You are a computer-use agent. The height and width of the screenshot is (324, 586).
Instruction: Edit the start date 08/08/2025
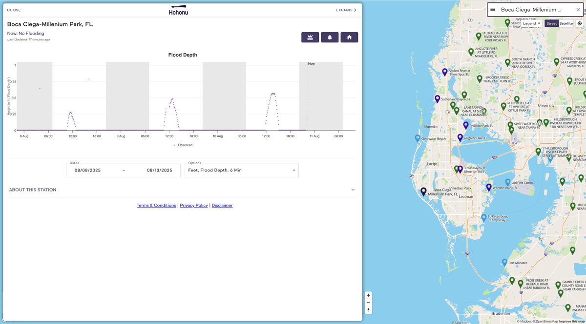(87, 171)
